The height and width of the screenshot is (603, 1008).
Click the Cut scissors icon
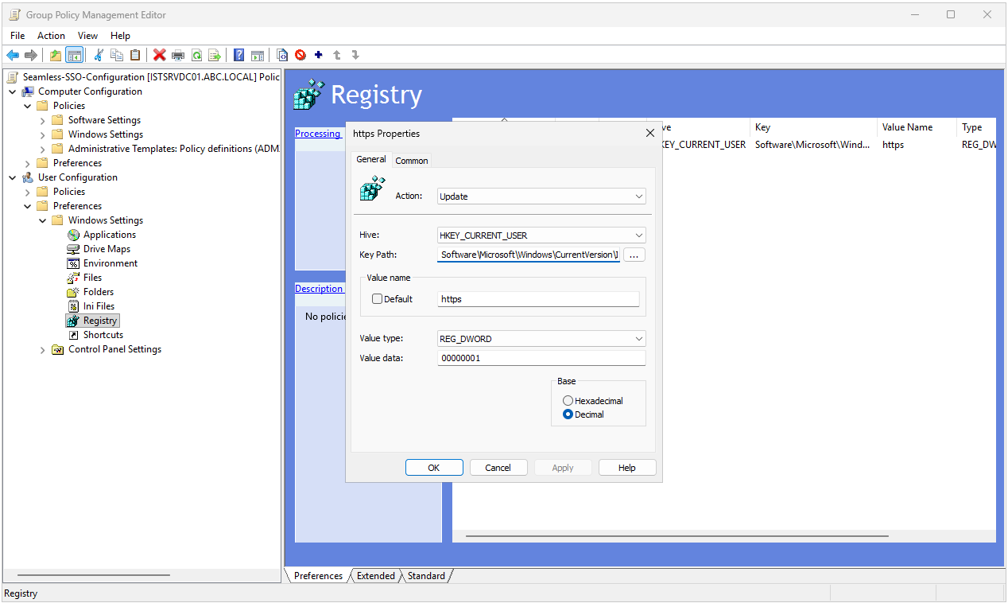99,55
